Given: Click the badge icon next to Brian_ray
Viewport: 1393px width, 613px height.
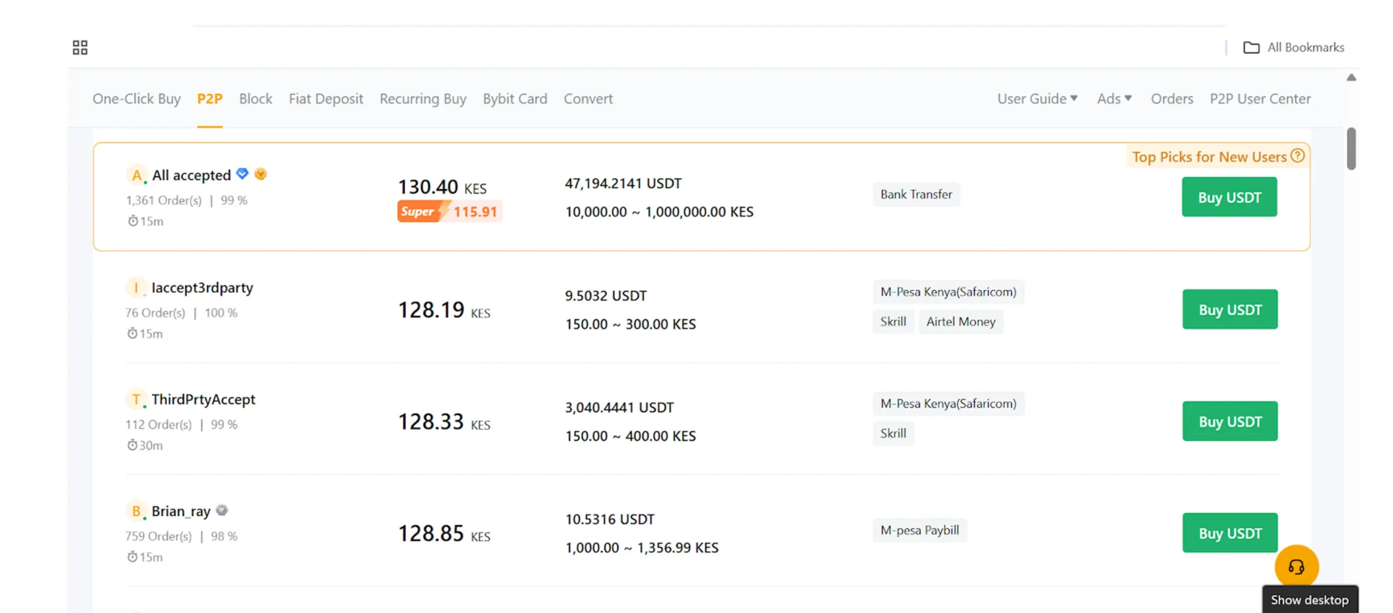Looking at the screenshot, I should [221, 510].
